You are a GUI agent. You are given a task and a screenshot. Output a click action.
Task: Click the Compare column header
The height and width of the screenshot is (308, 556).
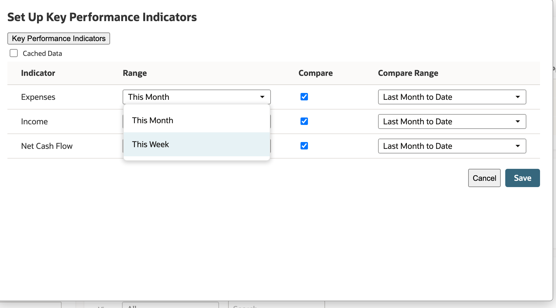pos(315,73)
